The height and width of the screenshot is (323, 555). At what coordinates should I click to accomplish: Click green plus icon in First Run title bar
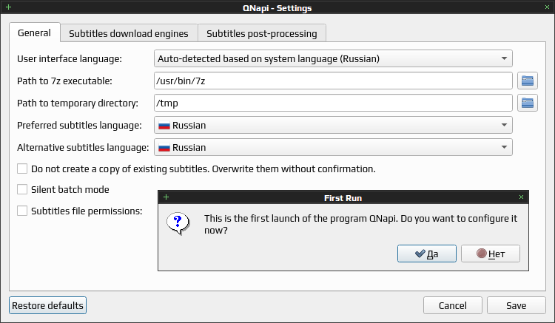(x=166, y=197)
